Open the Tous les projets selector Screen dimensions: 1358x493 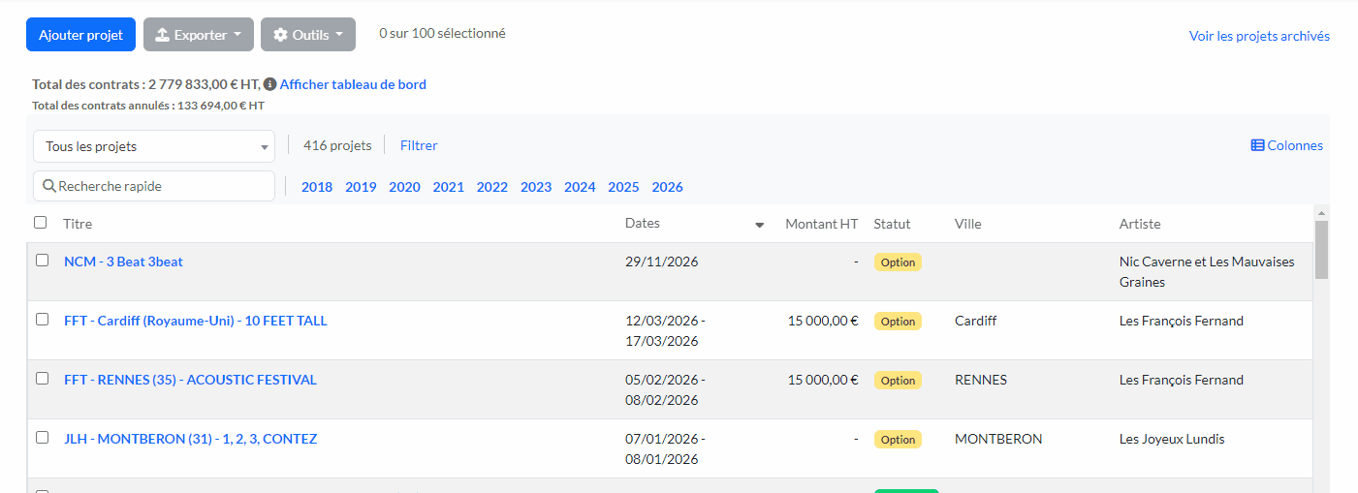tap(154, 146)
